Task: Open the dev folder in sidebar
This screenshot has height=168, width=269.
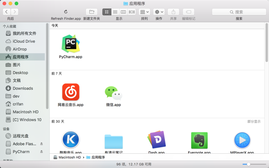Action: pyautogui.click(x=23, y=96)
